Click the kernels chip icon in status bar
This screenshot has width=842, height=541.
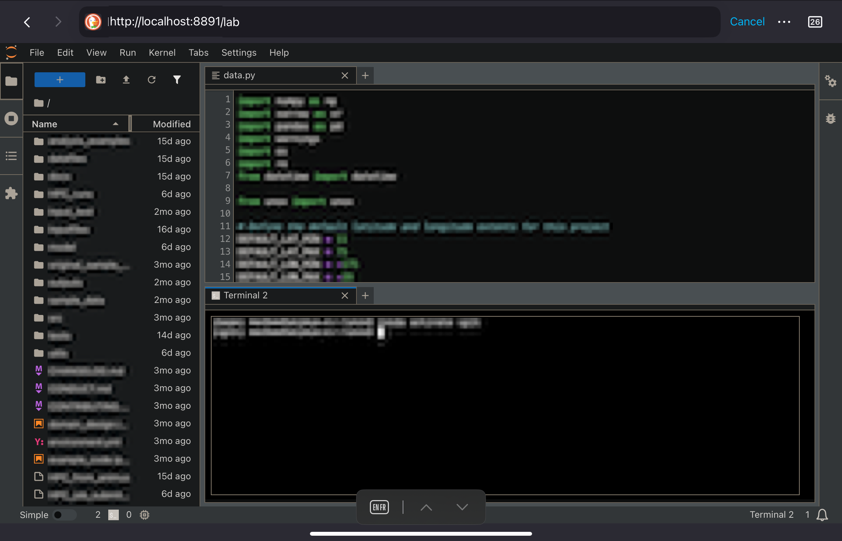145,515
